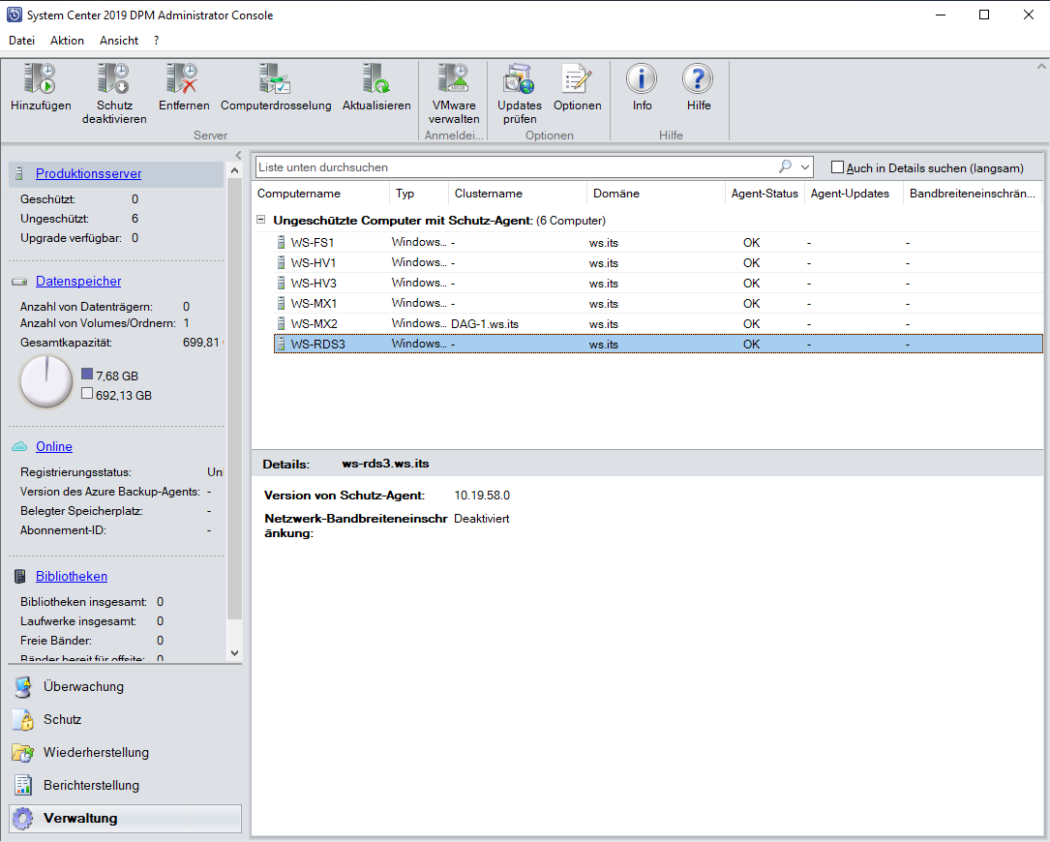Sort by the Clustername column header
The image size is (1050, 842).
[517, 194]
